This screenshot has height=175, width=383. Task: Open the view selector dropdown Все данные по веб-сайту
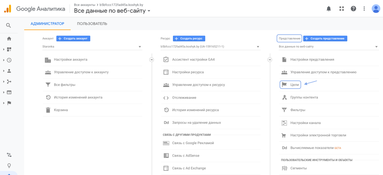(x=328, y=47)
